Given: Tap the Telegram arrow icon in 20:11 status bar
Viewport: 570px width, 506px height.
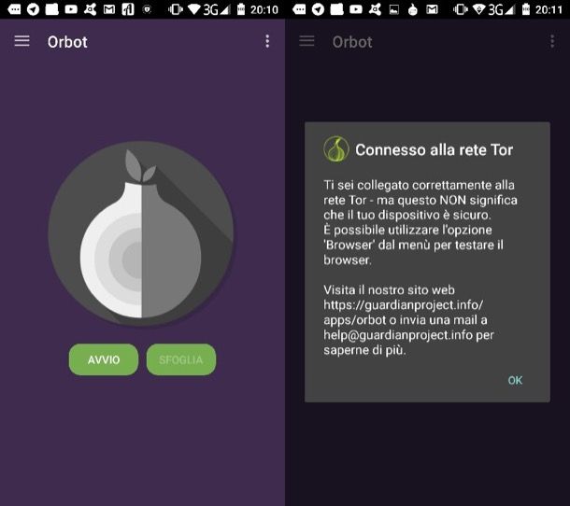Looking at the screenshot, I should point(318,9).
